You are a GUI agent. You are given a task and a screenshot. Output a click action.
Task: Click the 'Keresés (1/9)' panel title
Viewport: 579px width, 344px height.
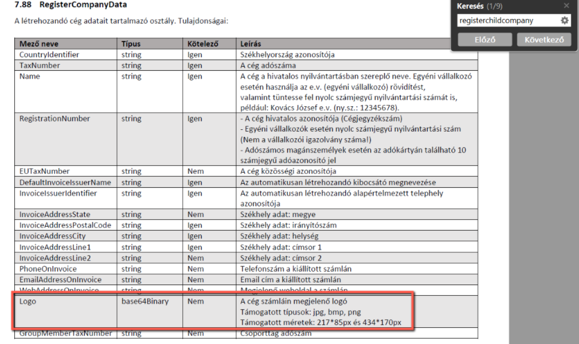click(479, 6)
